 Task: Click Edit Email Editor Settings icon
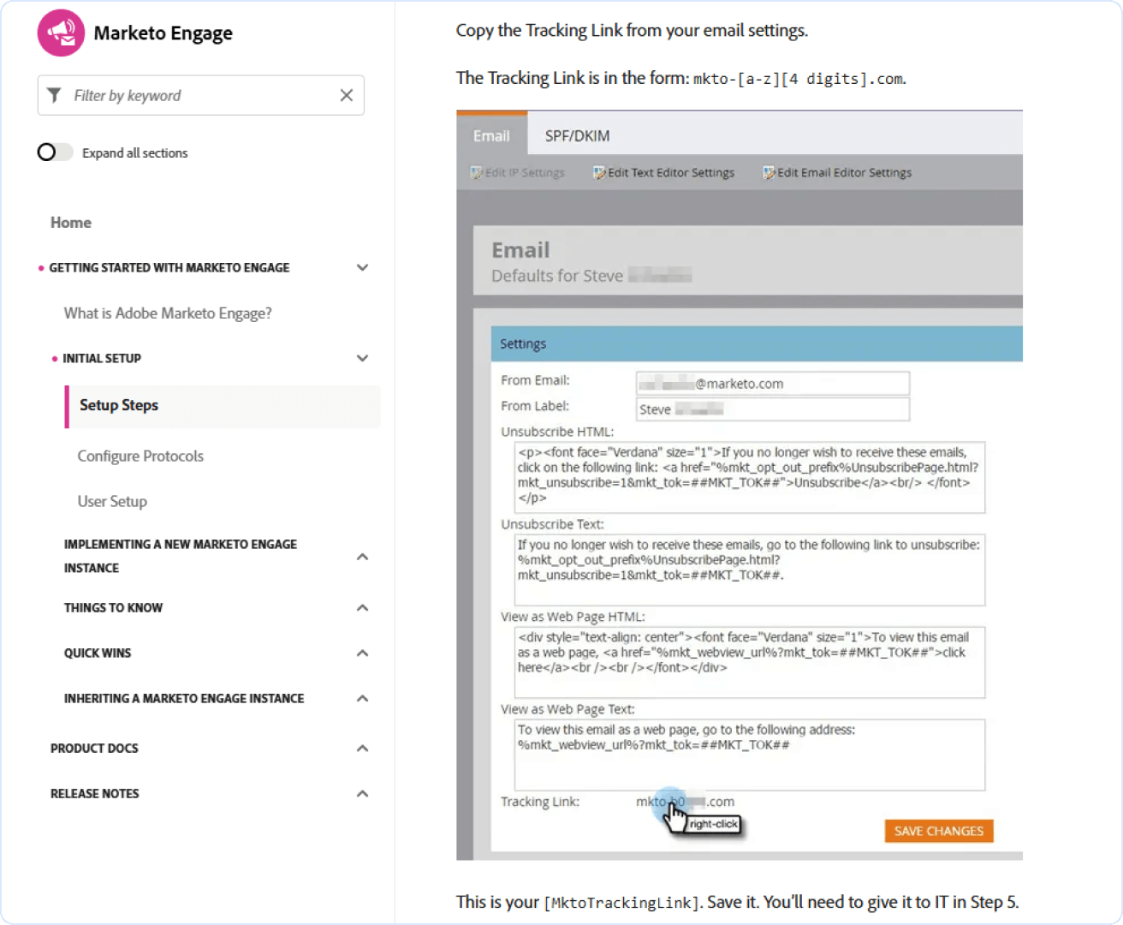point(769,173)
